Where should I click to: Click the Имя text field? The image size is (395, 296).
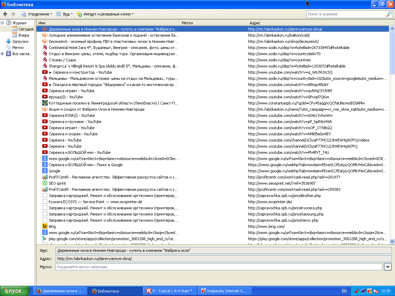pos(224,250)
